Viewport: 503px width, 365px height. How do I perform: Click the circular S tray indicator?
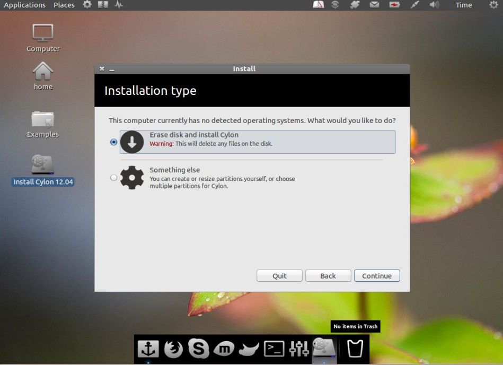coord(335,5)
